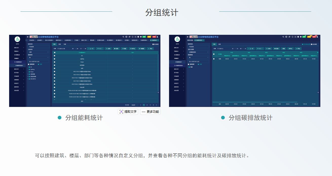The image size is (332, 176).
Task: Toggle 显示碳排放量 checkbox in right screenshot
Action: tap(302, 44)
